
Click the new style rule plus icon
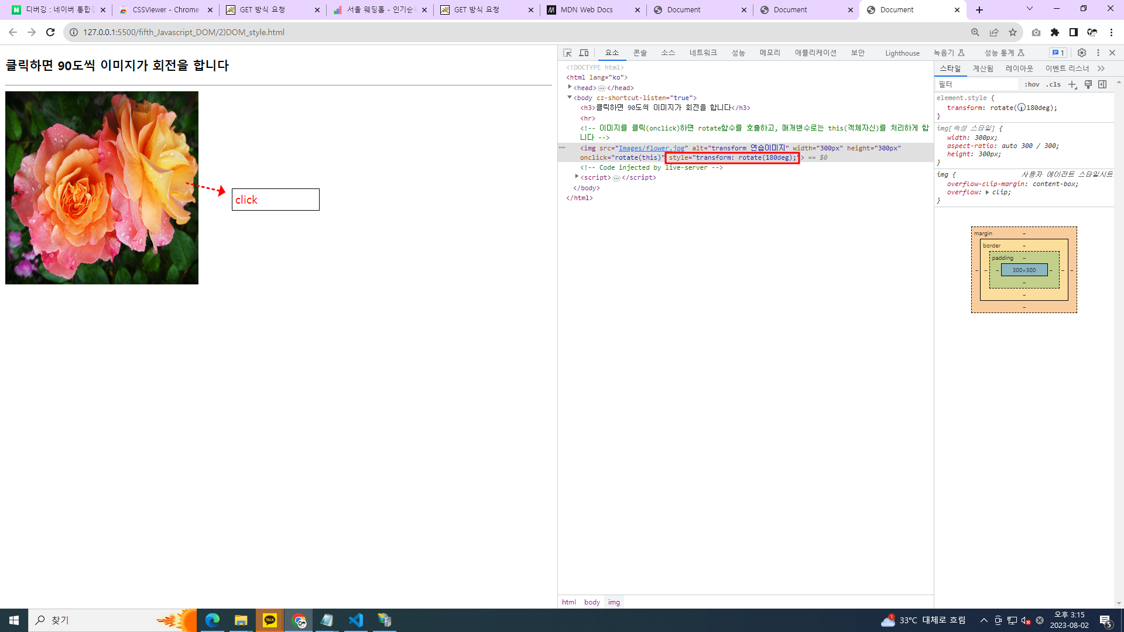pos(1072,85)
